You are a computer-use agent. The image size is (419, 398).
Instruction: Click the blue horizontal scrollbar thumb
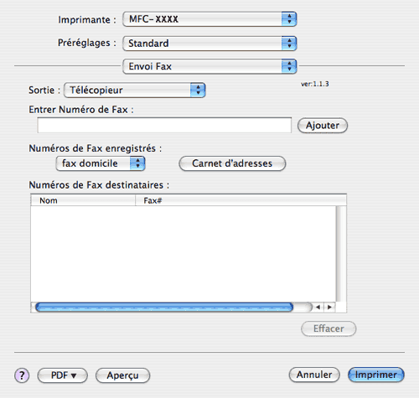point(164,308)
